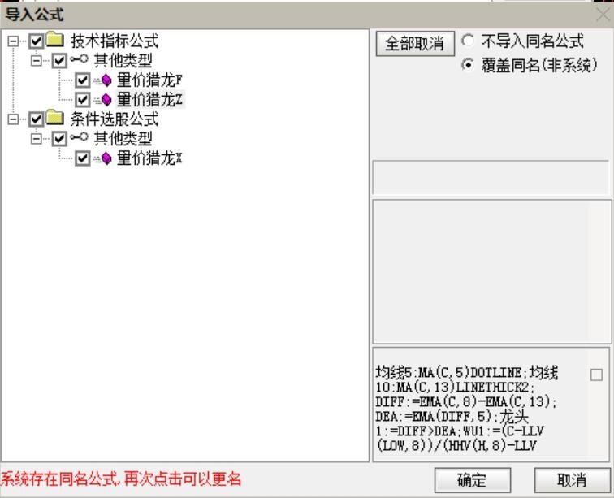This screenshot has height=498, width=614.
Task: Select the 技术指标公式 label
Action: tap(115, 41)
